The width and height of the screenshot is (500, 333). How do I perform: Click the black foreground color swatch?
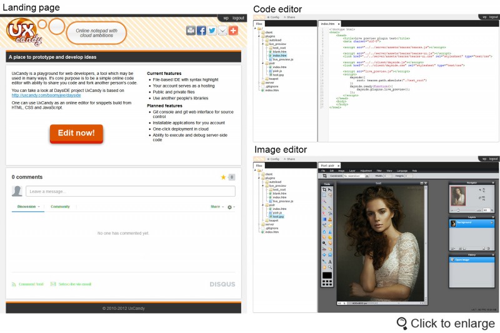point(327,276)
